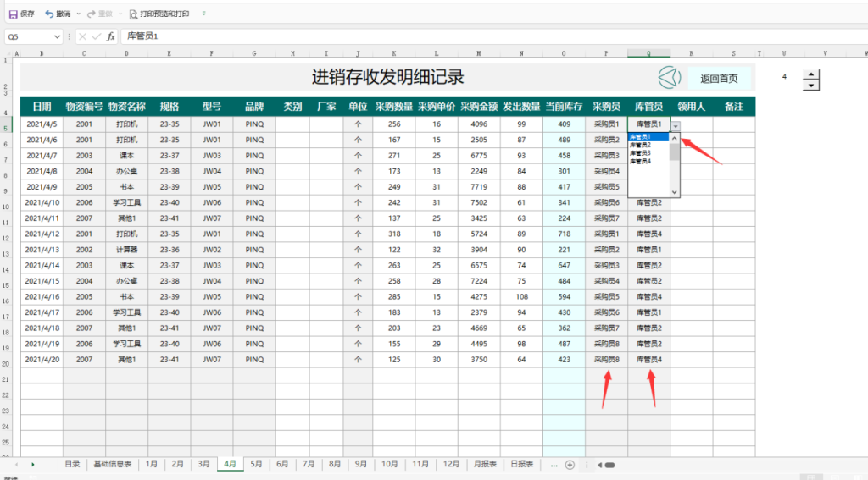Switch to the 5月 sheet tab
868x480 pixels.
(x=256, y=464)
